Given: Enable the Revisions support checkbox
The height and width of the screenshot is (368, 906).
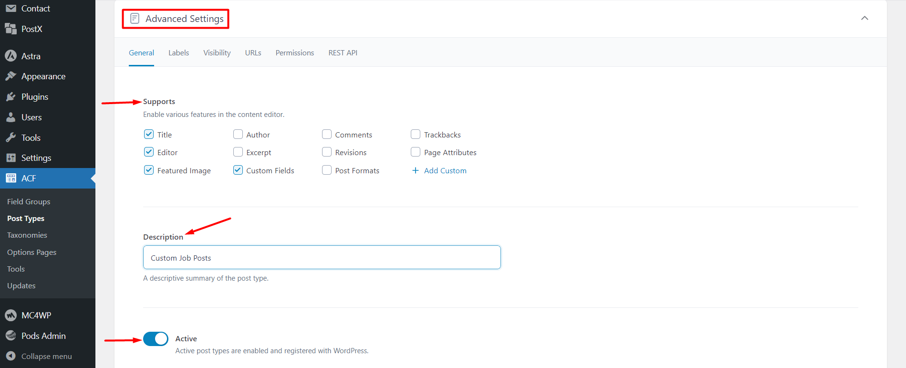Looking at the screenshot, I should click(326, 152).
